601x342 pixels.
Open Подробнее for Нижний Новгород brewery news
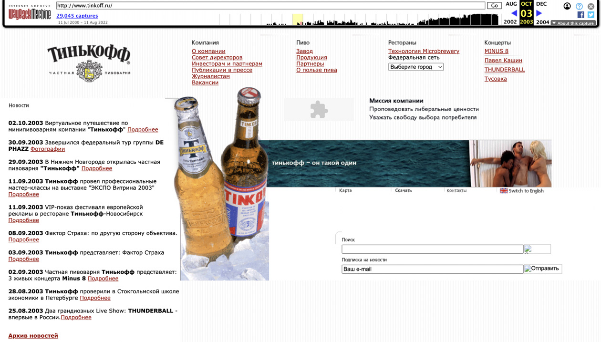[97, 168]
